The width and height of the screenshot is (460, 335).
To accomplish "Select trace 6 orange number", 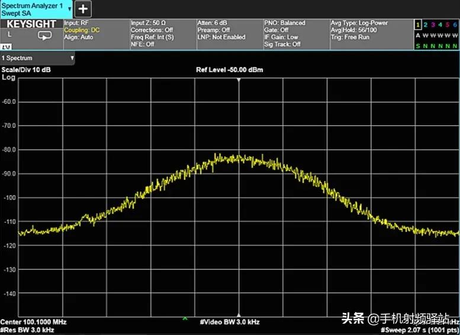I will tap(455, 24).
